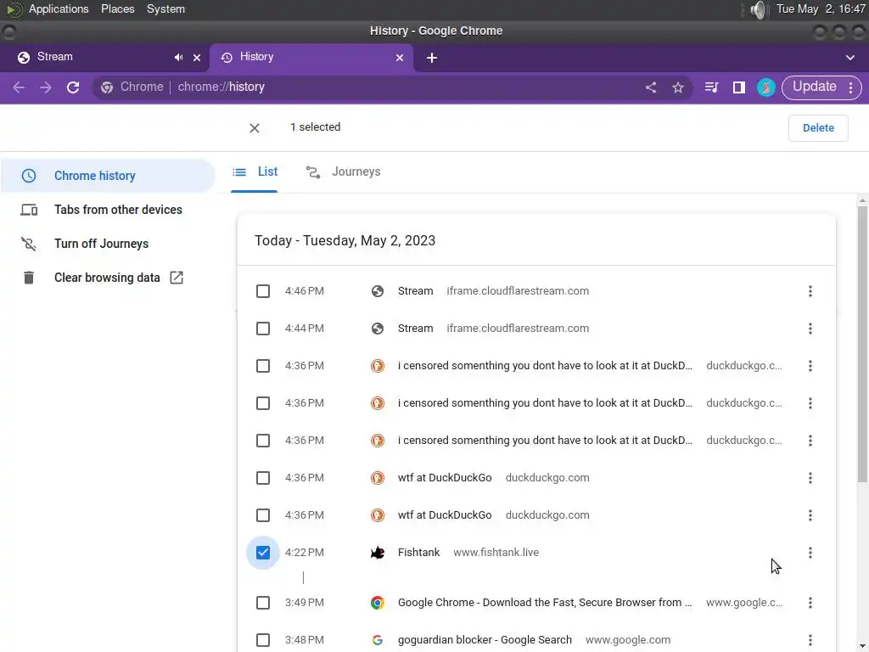Open the Applications menu
869x652 pixels.
59,8
